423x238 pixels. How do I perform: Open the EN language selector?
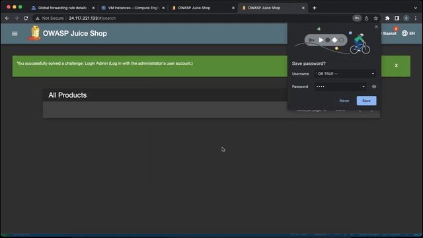click(x=408, y=34)
